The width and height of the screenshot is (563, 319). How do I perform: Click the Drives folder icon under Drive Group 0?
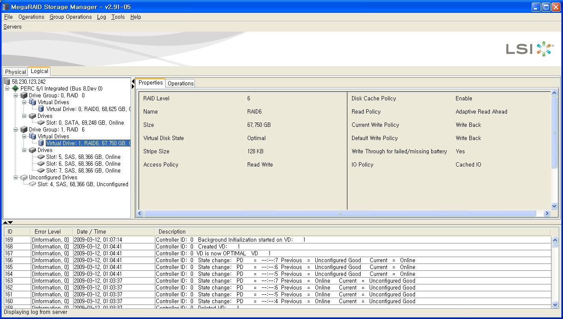[33, 116]
